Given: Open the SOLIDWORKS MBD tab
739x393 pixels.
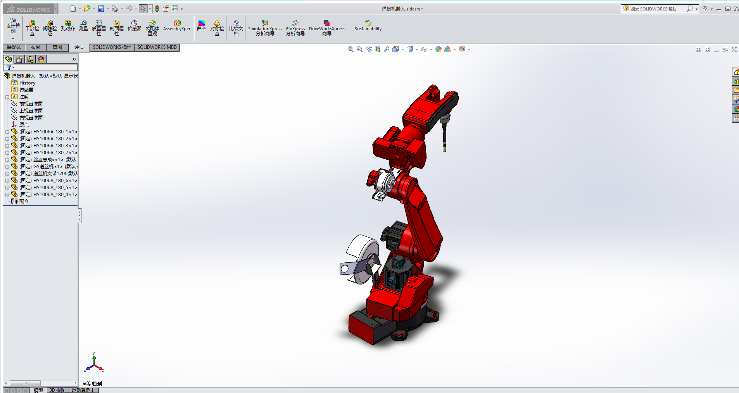Looking at the screenshot, I should [157, 47].
